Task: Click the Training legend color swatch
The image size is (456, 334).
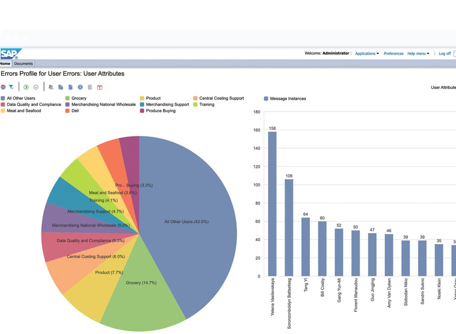Action: tap(195, 104)
